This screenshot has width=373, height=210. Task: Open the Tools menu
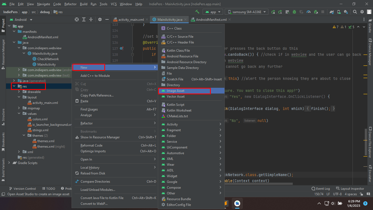(103, 4)
